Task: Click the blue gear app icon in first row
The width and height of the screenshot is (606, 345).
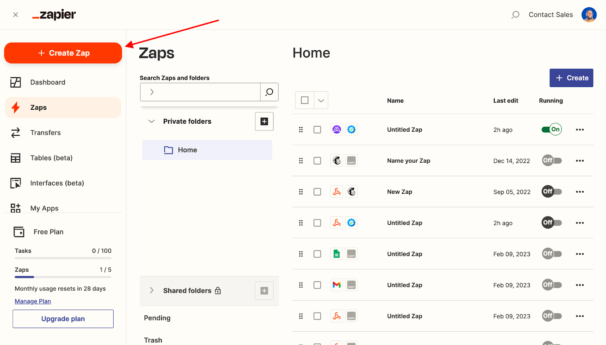Action: point(351,130)
